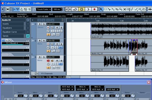Mute the Audio 01 track
Image resolution: width=152 pixels, height=100 pixels.
pyautogui.click(x=40, y=24)
